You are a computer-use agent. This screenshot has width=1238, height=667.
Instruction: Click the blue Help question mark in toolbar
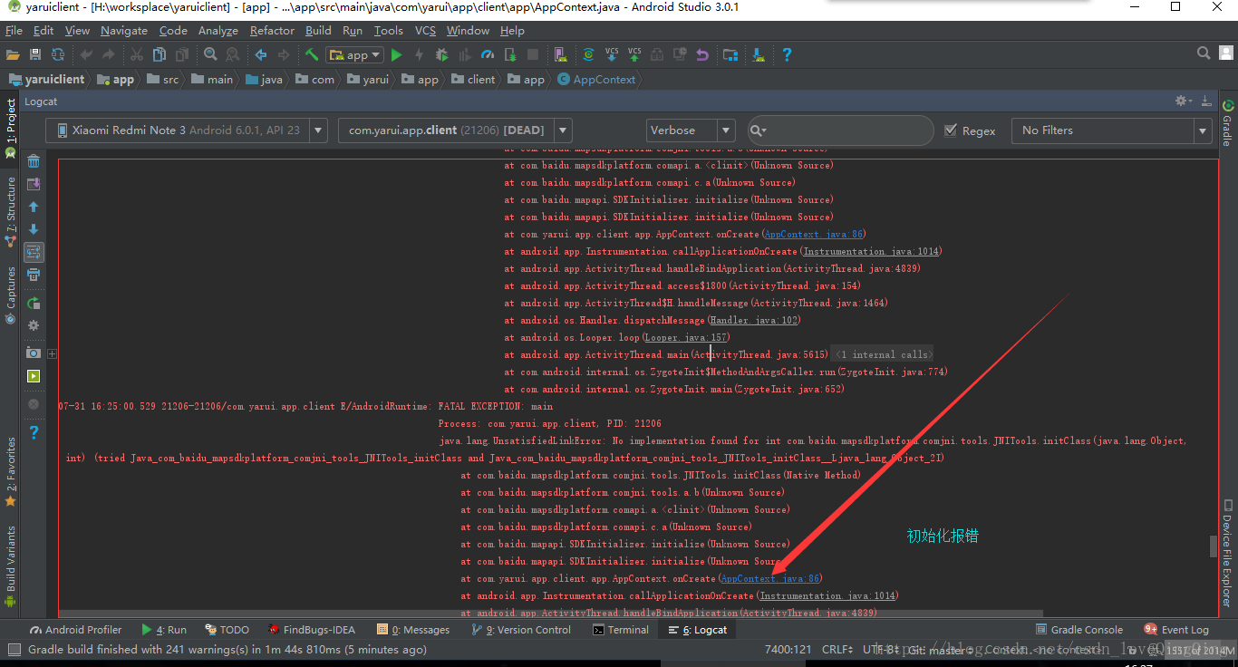(787, 54)
